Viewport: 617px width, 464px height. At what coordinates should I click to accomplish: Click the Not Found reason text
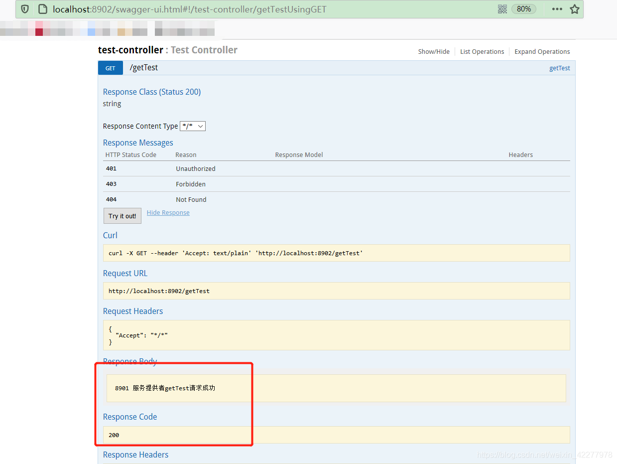tap(191, 199)
